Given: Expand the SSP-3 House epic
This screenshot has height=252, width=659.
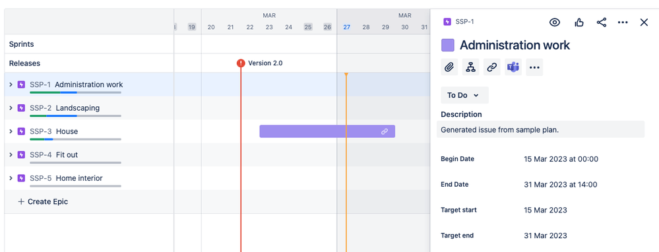Looking at the screenshot, I should 11,131.
